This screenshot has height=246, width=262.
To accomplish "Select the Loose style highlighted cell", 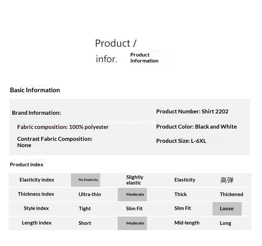I will point(227,209).
